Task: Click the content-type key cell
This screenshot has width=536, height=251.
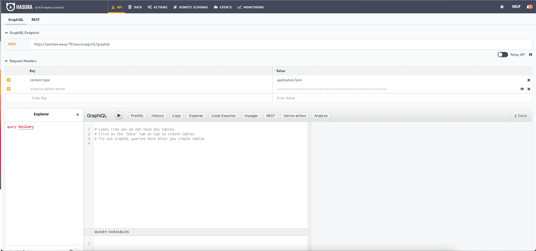Action: pyautogui.click(x=40, y=80)
